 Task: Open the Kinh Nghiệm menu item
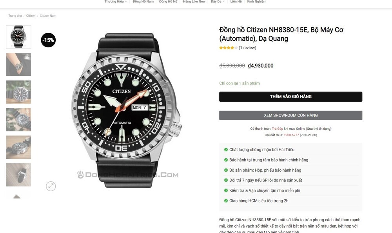pyautogui.click(x=256, y=2)
